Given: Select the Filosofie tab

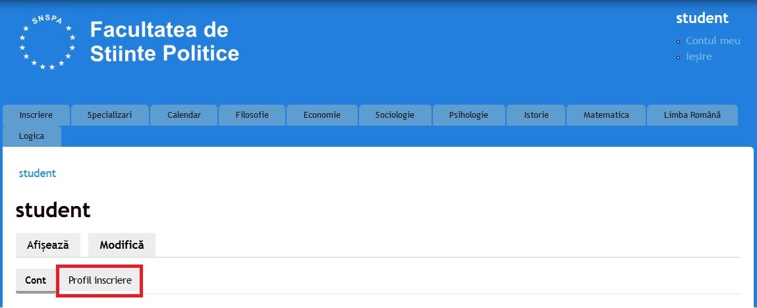Looking at the screenshot, I should 252,115.
